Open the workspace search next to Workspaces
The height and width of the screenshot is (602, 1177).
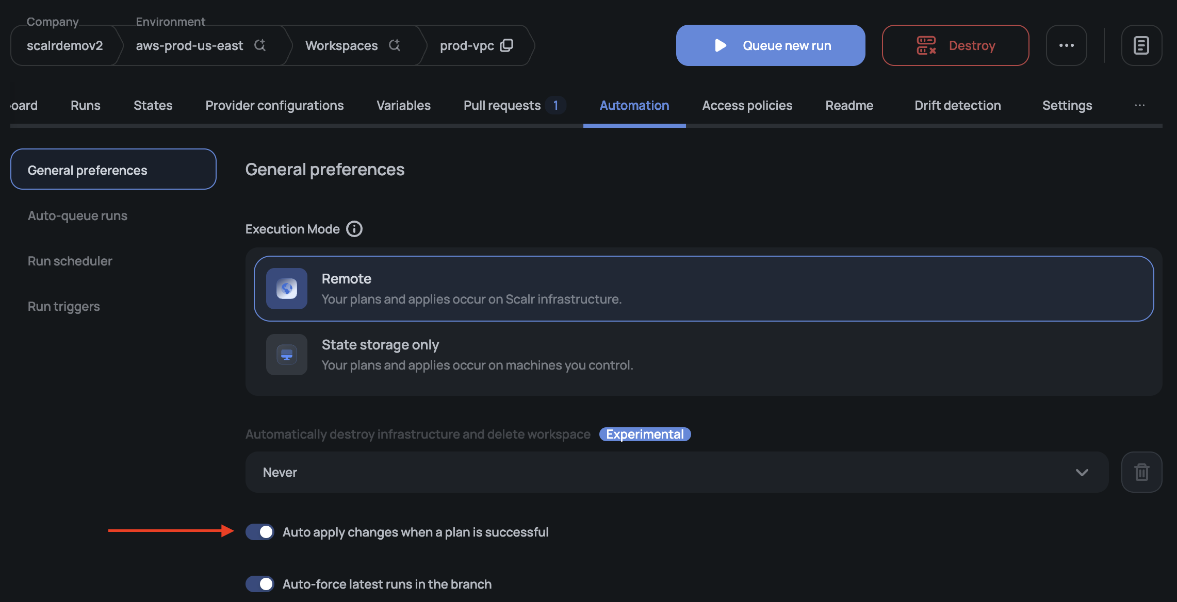395,45
